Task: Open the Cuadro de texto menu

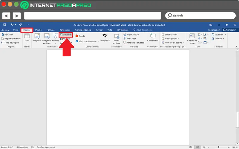Action: [x=192, y=39]
